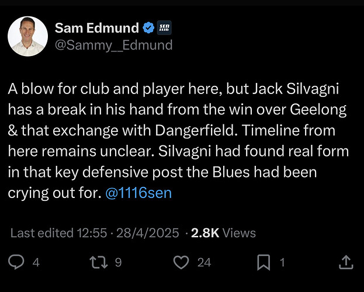
Task: Open the @Sammy__Edmund handle link
Action: click(x=114, y=45)
